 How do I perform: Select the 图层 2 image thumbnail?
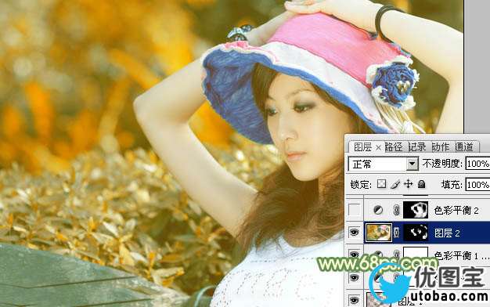tap(378, 233)
